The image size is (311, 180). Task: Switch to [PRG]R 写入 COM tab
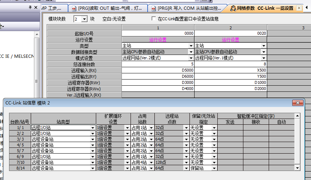click(x=186, y=8)
